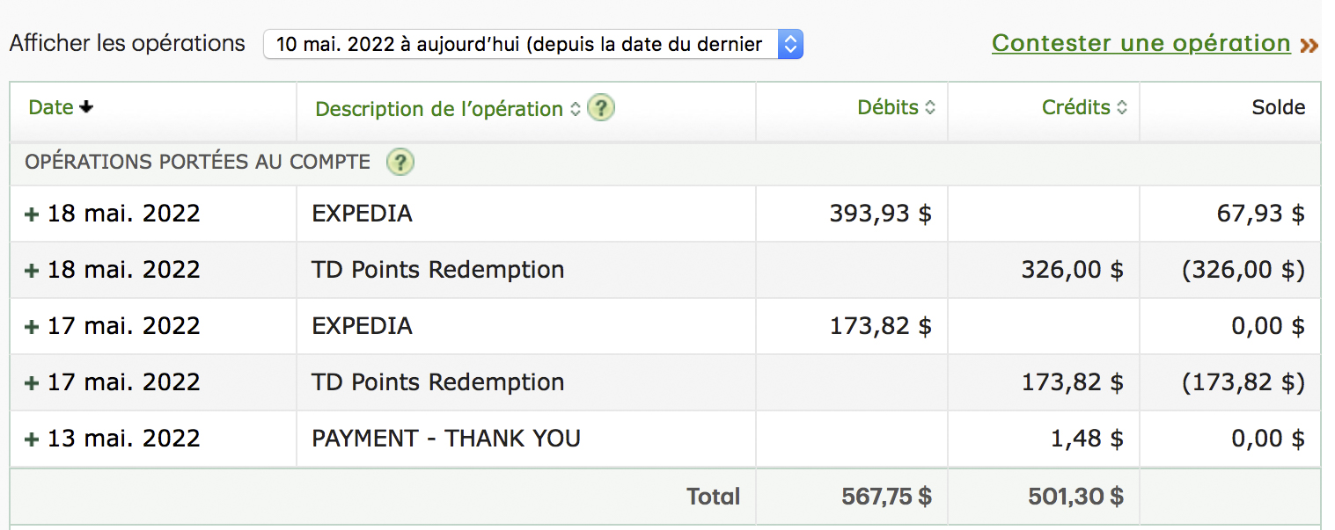This screenshot has width=1335, height=530.
Task: Click the PAYMENT - THANK YOU description
Action: coord(446,439)
